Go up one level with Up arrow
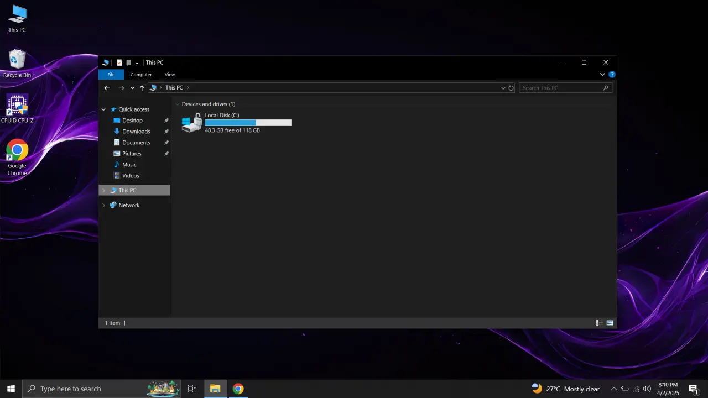Viewport: 708px width, 398px height. pyautogui.click(x=142, y=88)
